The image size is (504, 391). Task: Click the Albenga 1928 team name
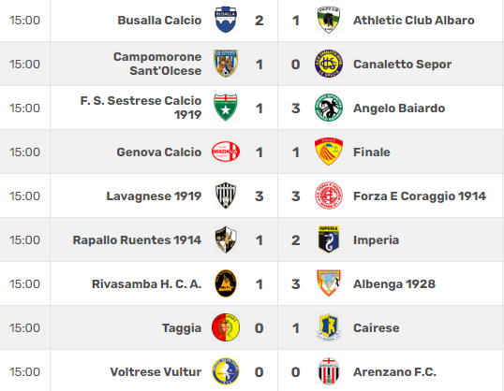tap(394, 284)
